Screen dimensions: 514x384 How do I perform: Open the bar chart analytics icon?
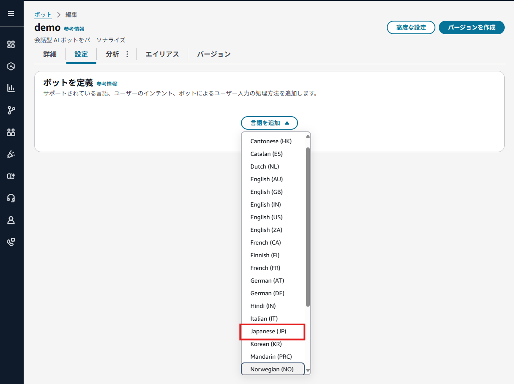coord(11,88)
